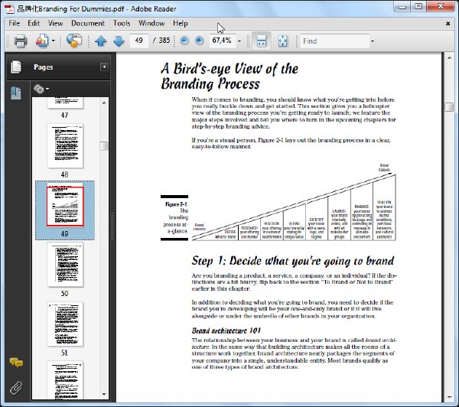Open the create PDF dropdown arrow
Viewport: 459px width, 407px height.
click(54, 41)
